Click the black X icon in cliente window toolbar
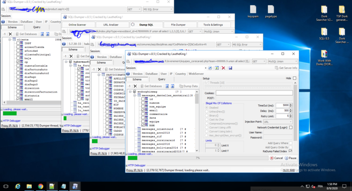Screen dimensions: 352x191 click(10, 34)
